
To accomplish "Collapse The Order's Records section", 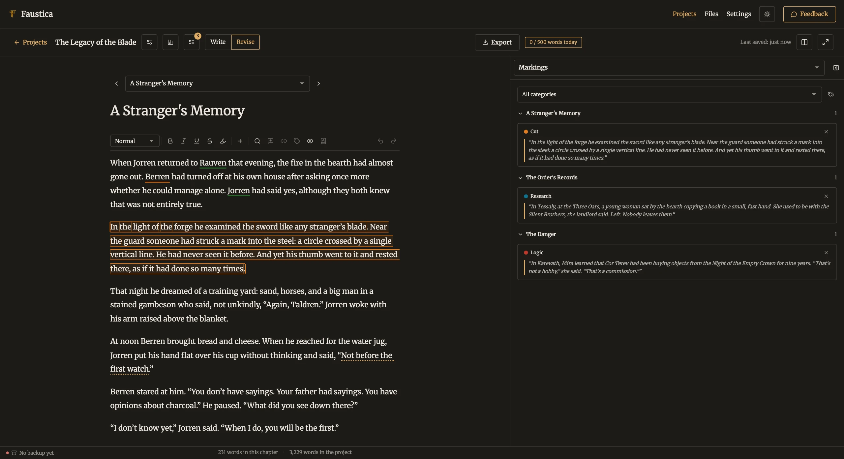I will point(521,178).
